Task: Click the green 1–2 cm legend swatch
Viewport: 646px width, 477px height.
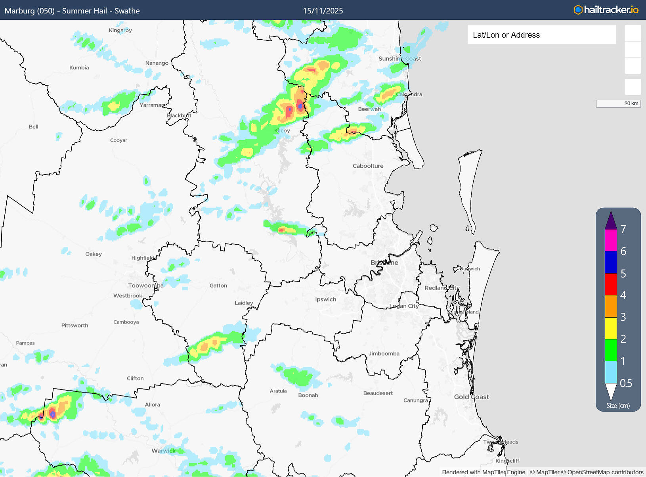Action: [x=611, y=350]
